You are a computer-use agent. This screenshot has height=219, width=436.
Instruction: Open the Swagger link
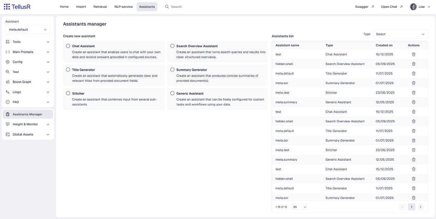click(364, 6)
